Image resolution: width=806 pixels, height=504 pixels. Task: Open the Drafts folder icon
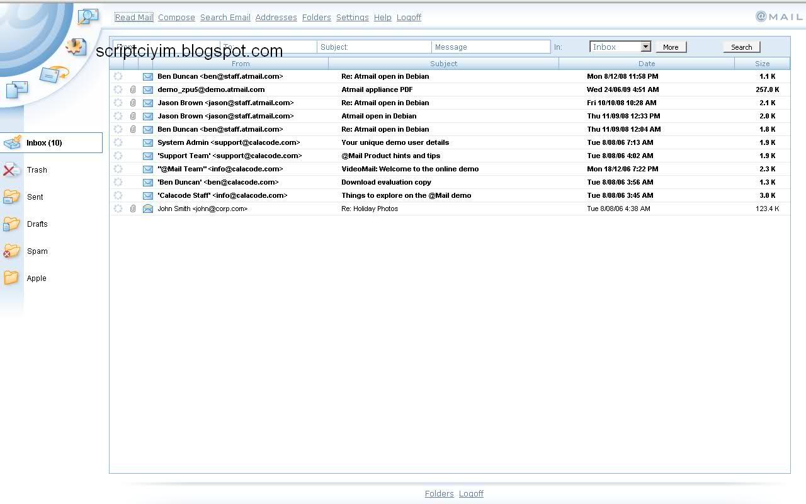(x=11, y=224)
